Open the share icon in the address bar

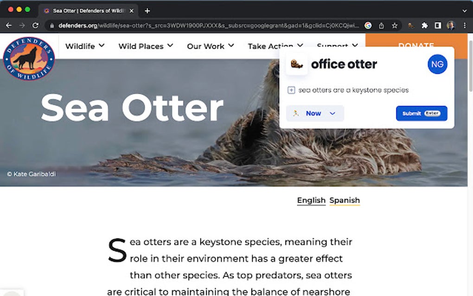tap(381, 26)
